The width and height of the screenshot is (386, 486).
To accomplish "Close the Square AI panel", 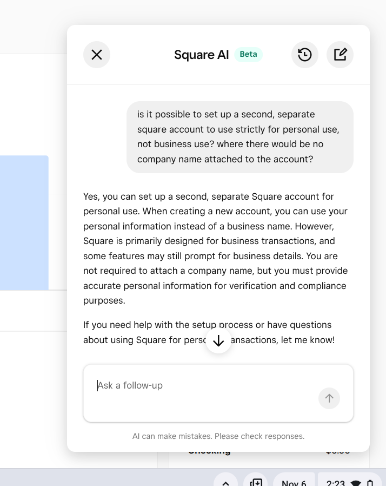I will tap(97, 55).
